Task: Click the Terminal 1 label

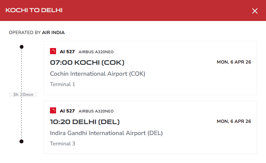Action: [62, 84]
